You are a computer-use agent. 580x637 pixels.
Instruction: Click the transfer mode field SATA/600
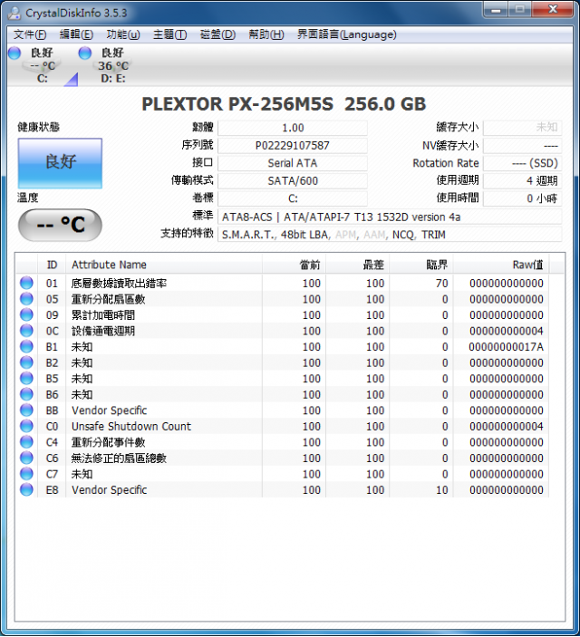(x=293, y=181)
